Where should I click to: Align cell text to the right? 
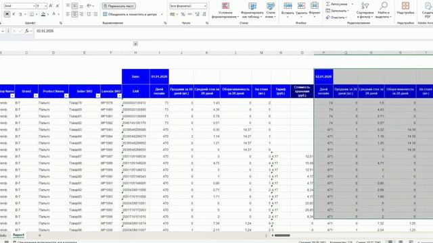[x=81, y=14]
